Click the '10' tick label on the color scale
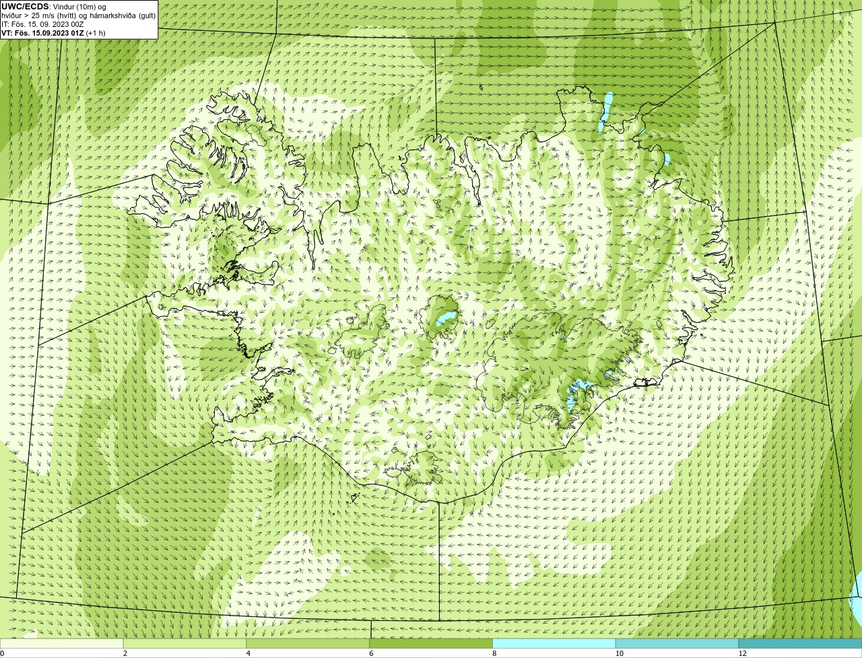Viewport: 862px width, 658px height. 618,653
